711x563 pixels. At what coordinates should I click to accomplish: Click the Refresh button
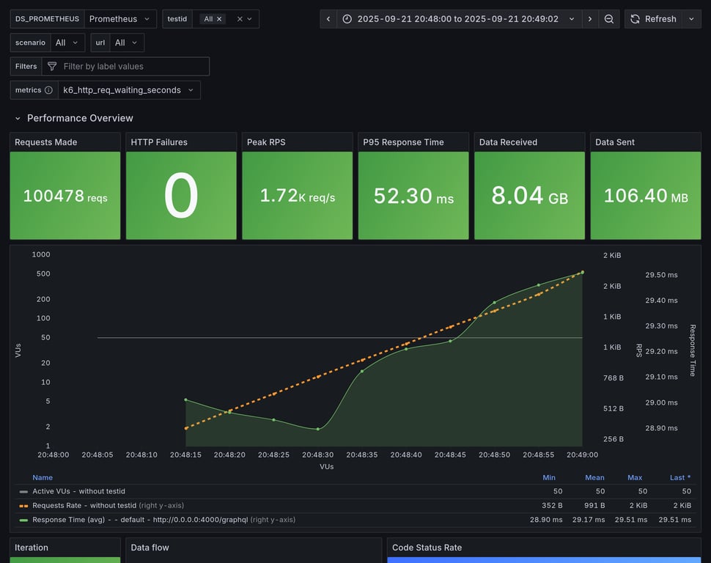click(653, 19)
